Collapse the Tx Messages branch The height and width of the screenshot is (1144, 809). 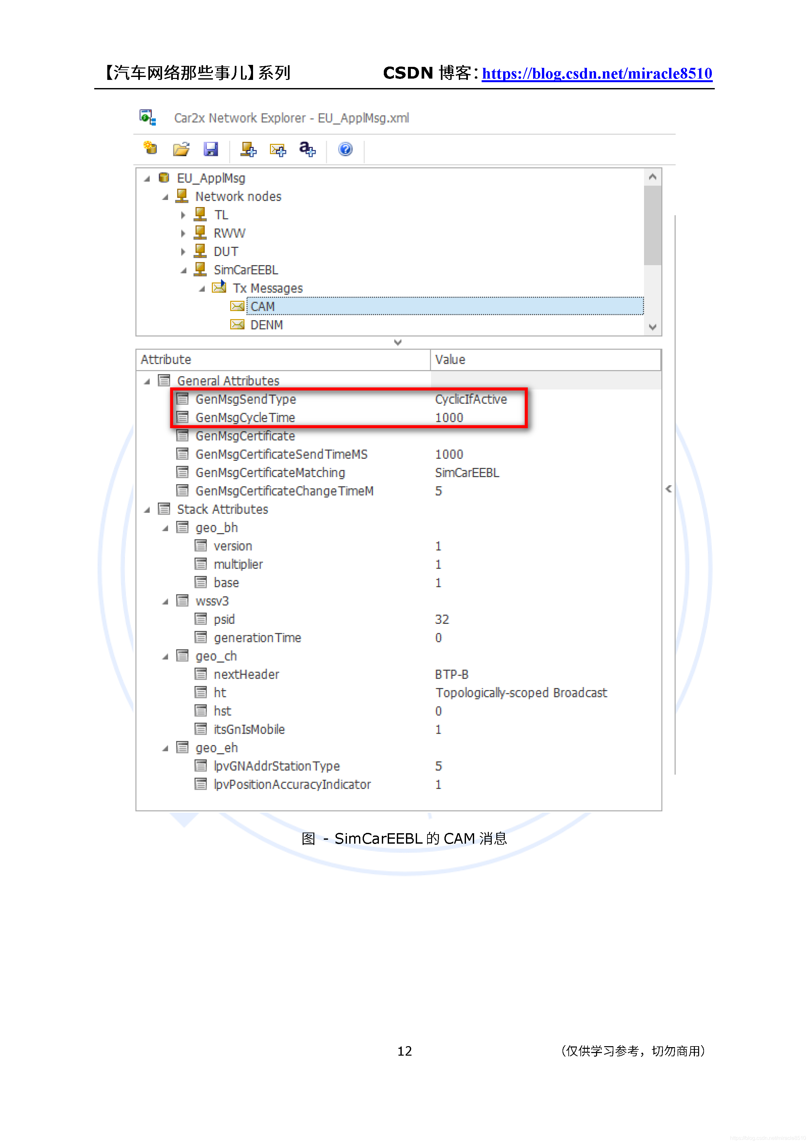click(x=202, y=289)
